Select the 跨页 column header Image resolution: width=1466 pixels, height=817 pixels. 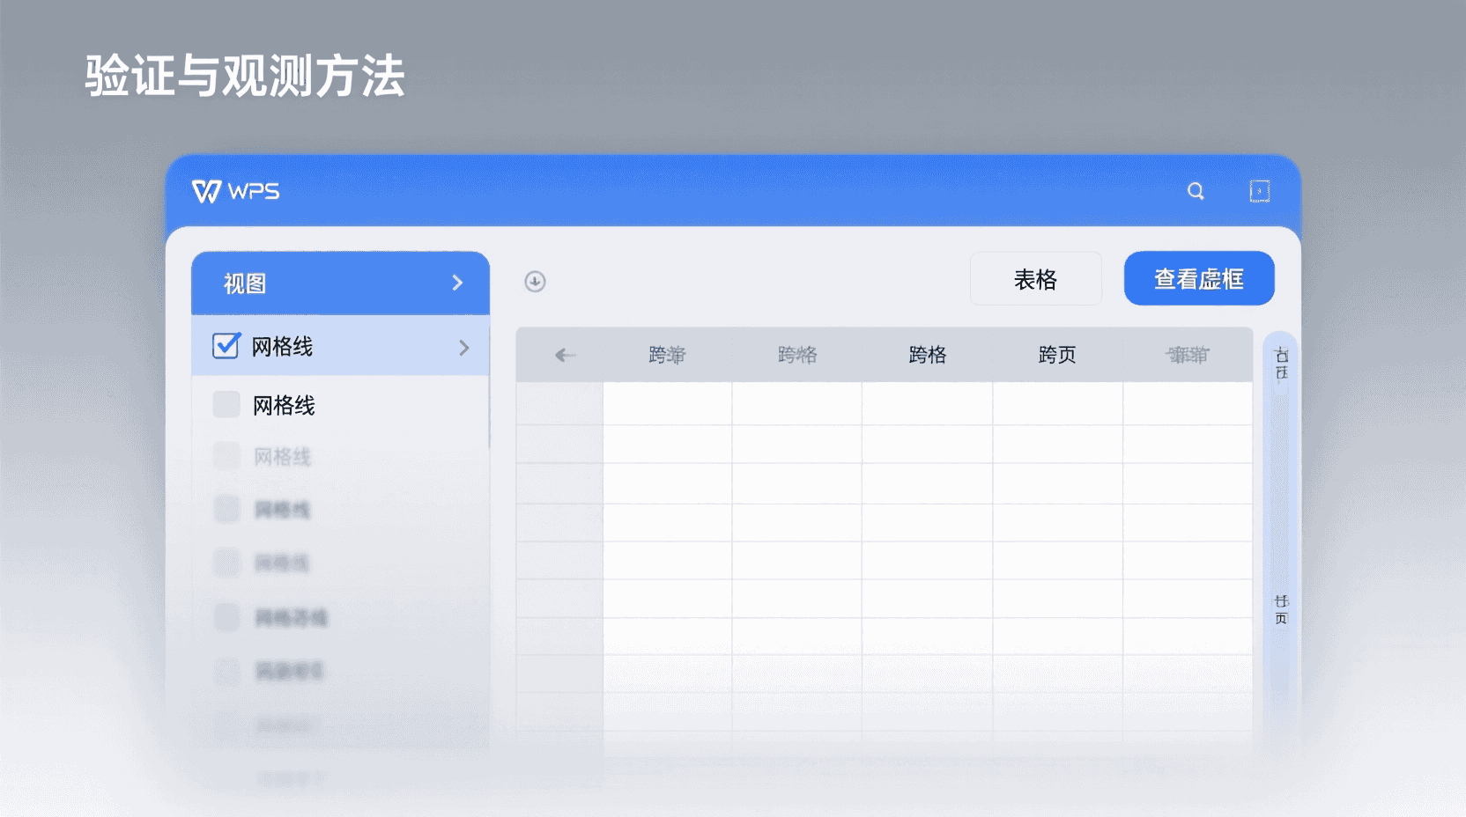pos(1056,354)
